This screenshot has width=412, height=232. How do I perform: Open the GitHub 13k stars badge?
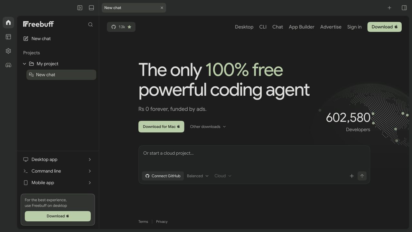pos(121,27)
